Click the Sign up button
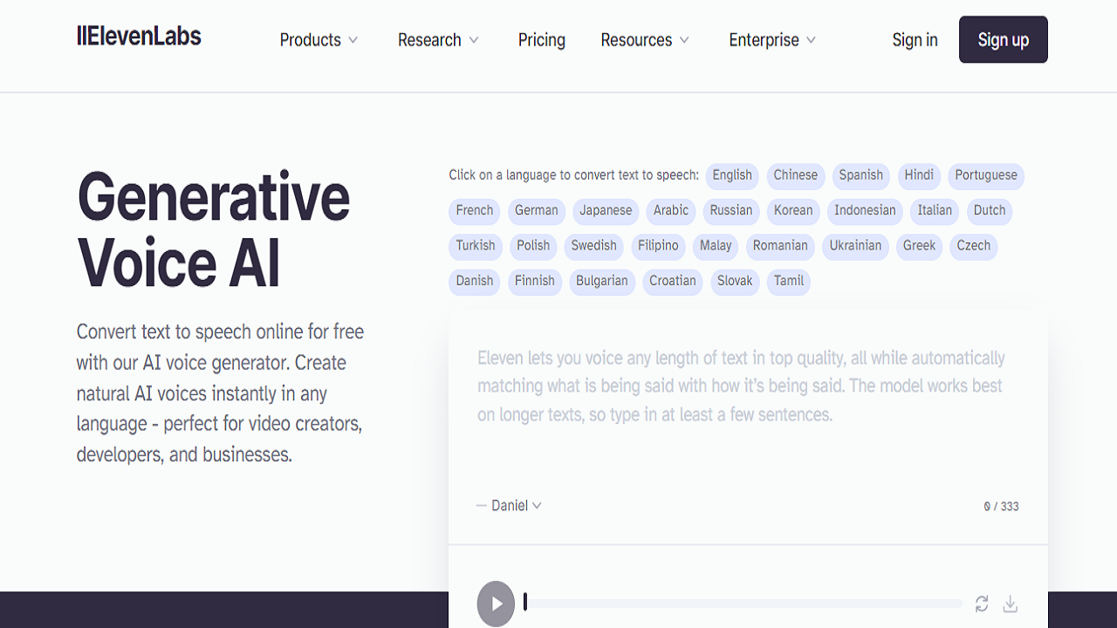1117x628 pixels. pyautogui.click(x=1003, y=39)
